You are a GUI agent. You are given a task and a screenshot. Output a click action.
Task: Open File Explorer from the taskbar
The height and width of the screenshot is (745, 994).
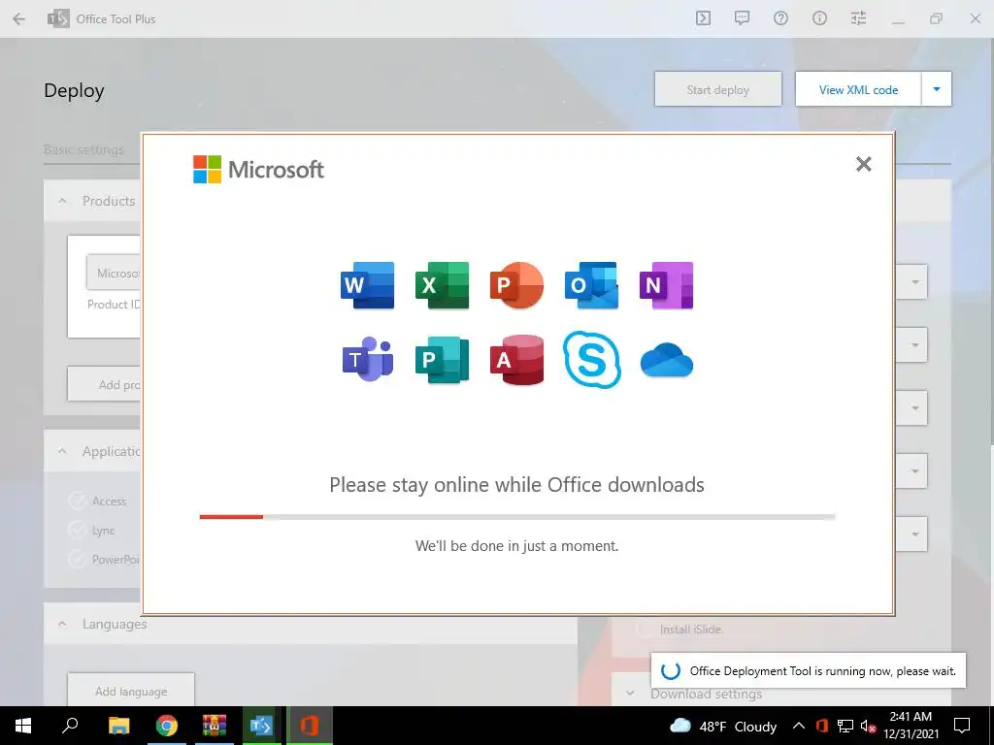[118, 726]
